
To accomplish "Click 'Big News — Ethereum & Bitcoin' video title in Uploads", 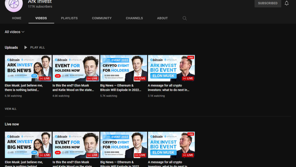I will (122, 88).
